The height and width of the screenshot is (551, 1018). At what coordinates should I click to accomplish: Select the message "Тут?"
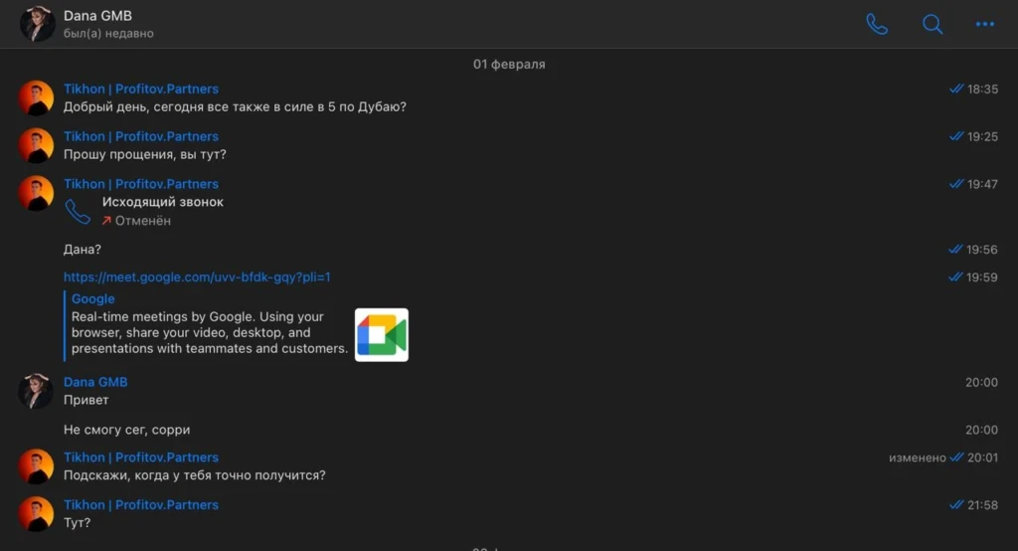[78, 523]
